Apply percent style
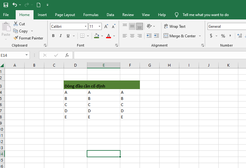 pos(223,36)
